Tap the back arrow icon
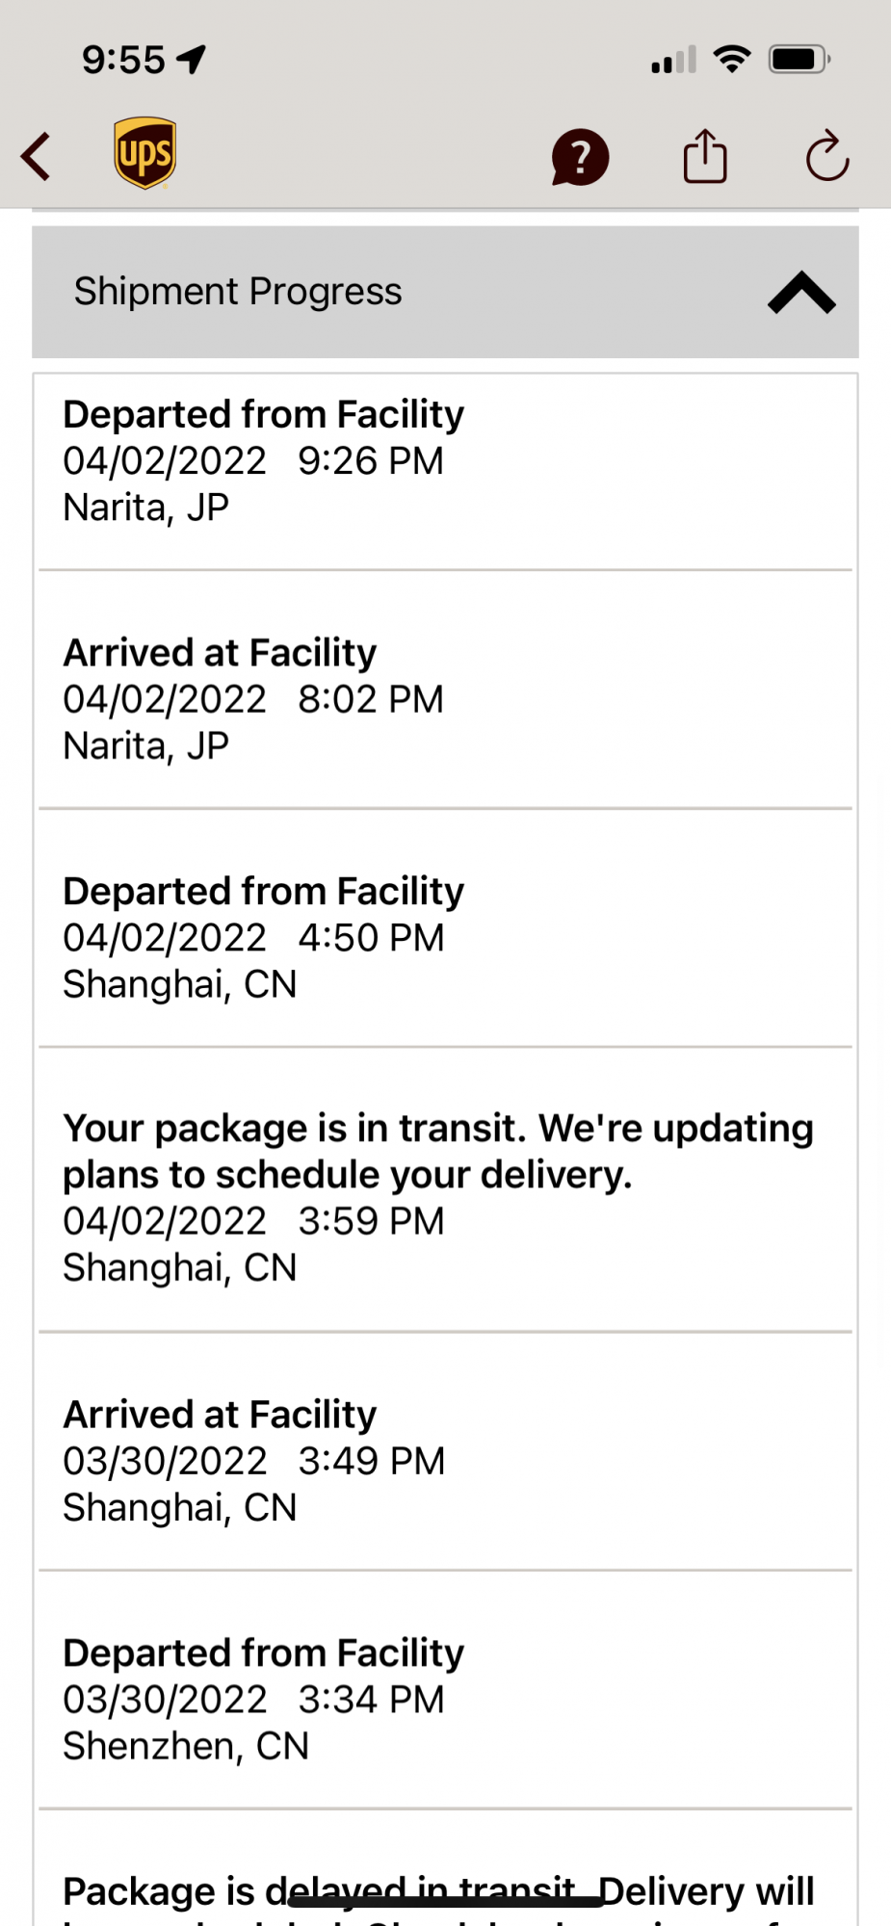The image size is (891, 1926). click(x=36, y=157)
